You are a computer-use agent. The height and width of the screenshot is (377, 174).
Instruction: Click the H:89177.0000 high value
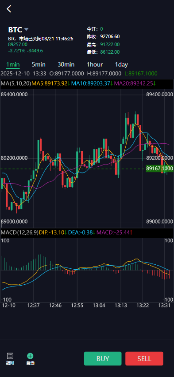click(104, 74)
